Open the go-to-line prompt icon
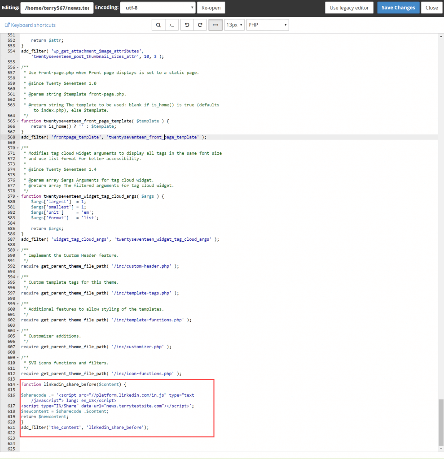Viewport: 444px width, 459px height. [x=171, y=25]
